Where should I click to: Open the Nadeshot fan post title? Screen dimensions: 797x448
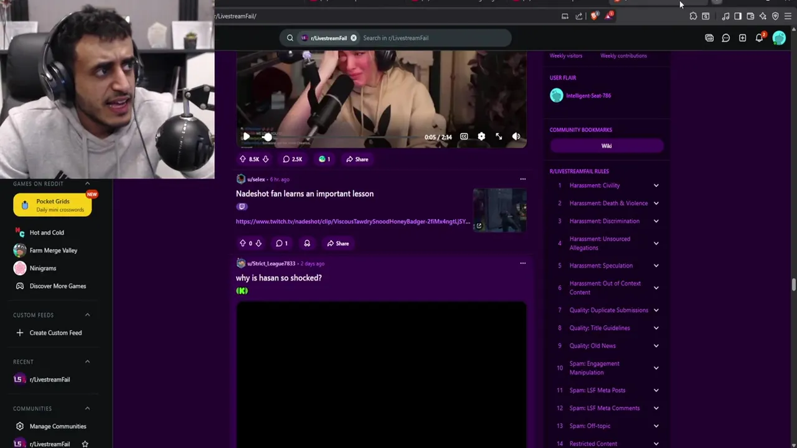[304, 194]
